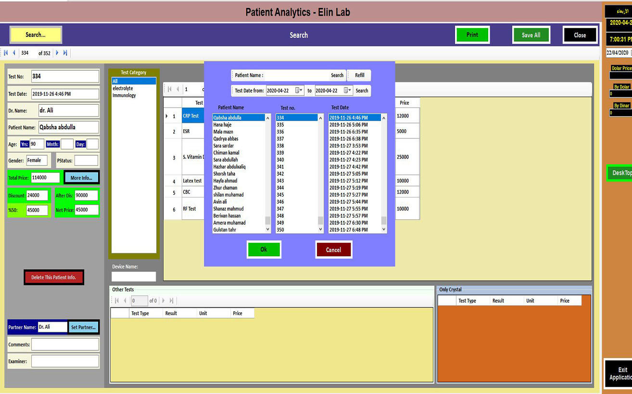
Task: Click the Total Price field
Action: [x=46, y=177]
